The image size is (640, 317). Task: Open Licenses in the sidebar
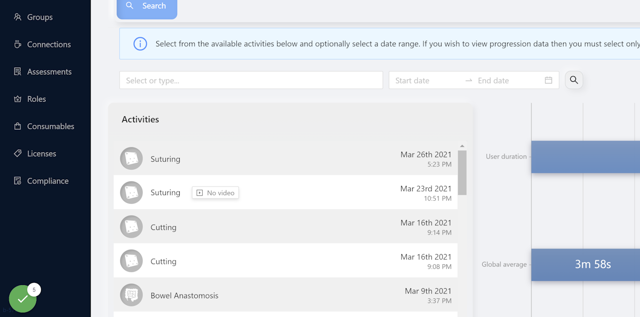pyautogui.click(x=42, y=154)
